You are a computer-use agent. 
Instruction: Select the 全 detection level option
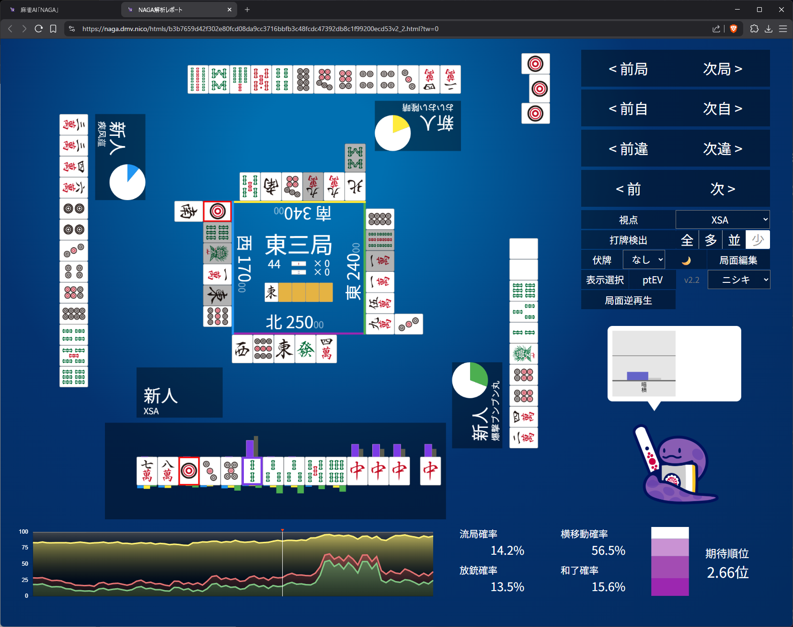tap(687, 240)
